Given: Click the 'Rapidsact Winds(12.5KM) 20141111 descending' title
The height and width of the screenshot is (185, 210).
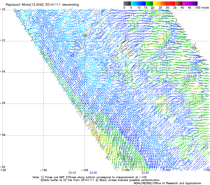Looking at the screenshot, I should 42,5.
